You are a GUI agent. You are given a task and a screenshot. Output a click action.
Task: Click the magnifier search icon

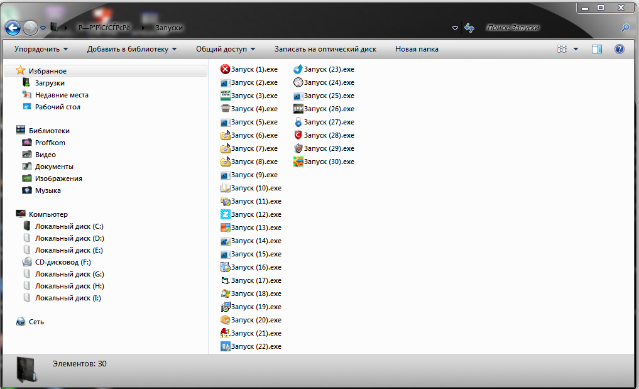626,28
